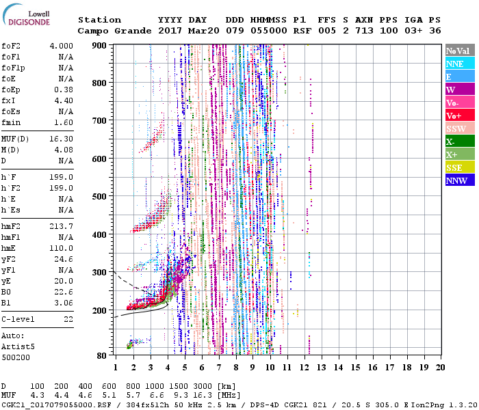Select the pink Vo- legend swatch
This screenshot has width=479, height=410.
(460, 102)
